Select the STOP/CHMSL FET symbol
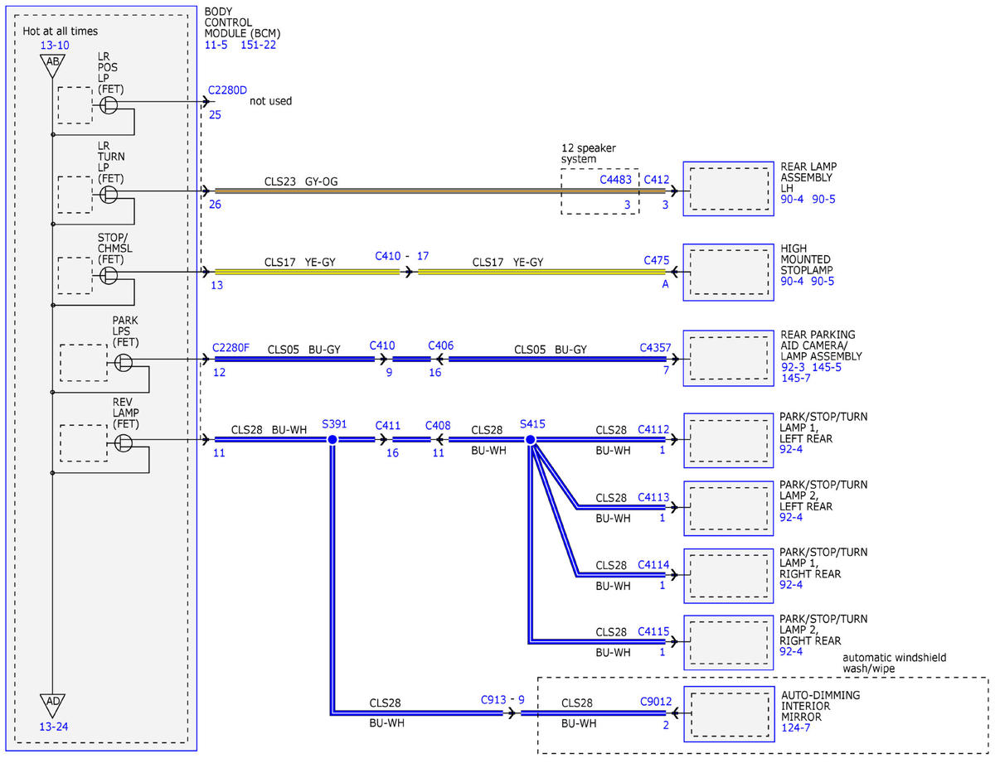The image size is (995, 768). (109, 275)
